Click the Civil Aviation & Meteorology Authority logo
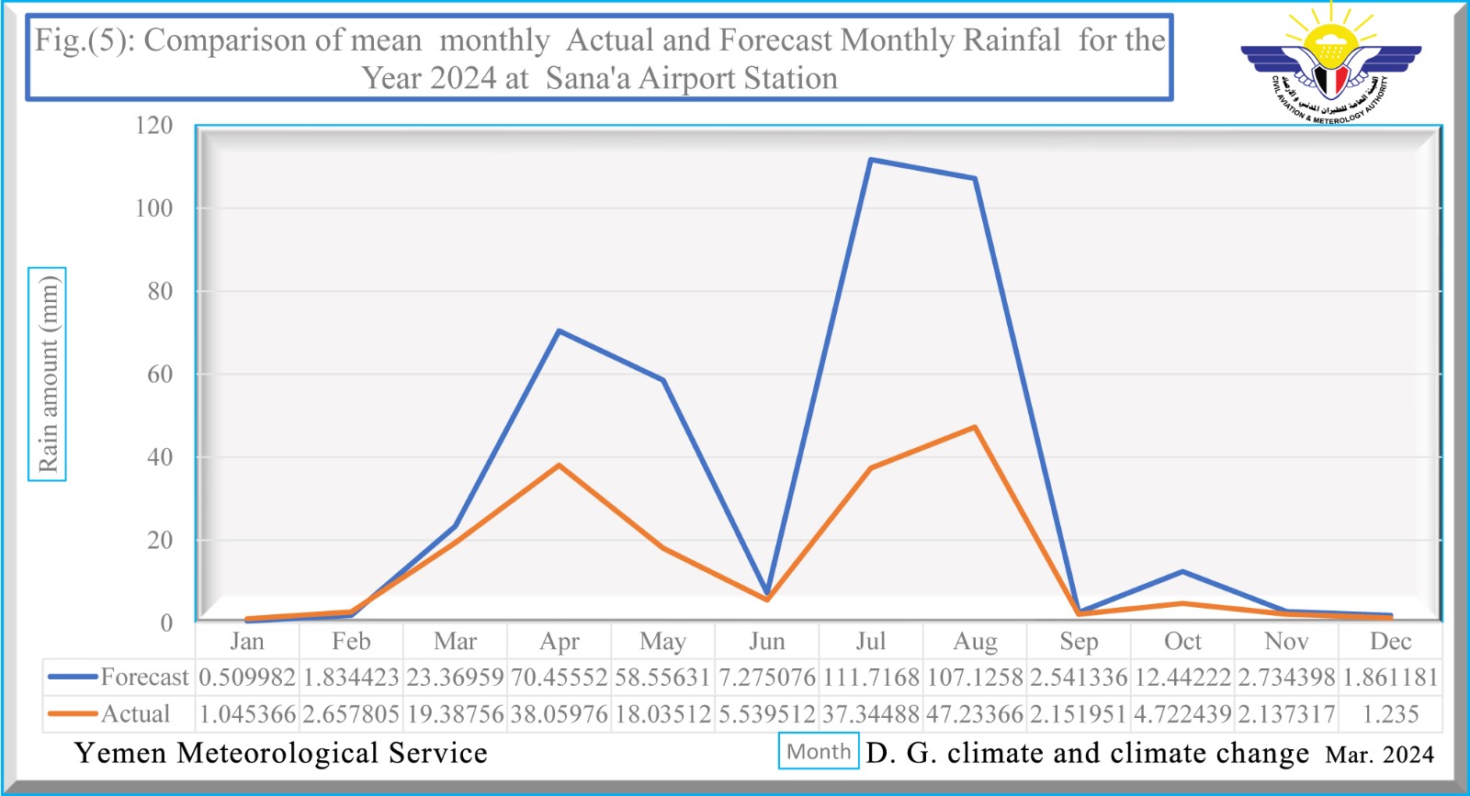The image size is (1470, 796). pyautogui.click(x=1330, y=64)
